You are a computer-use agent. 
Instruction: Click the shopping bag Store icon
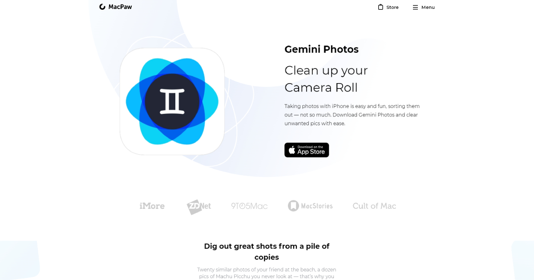point(380,7)
